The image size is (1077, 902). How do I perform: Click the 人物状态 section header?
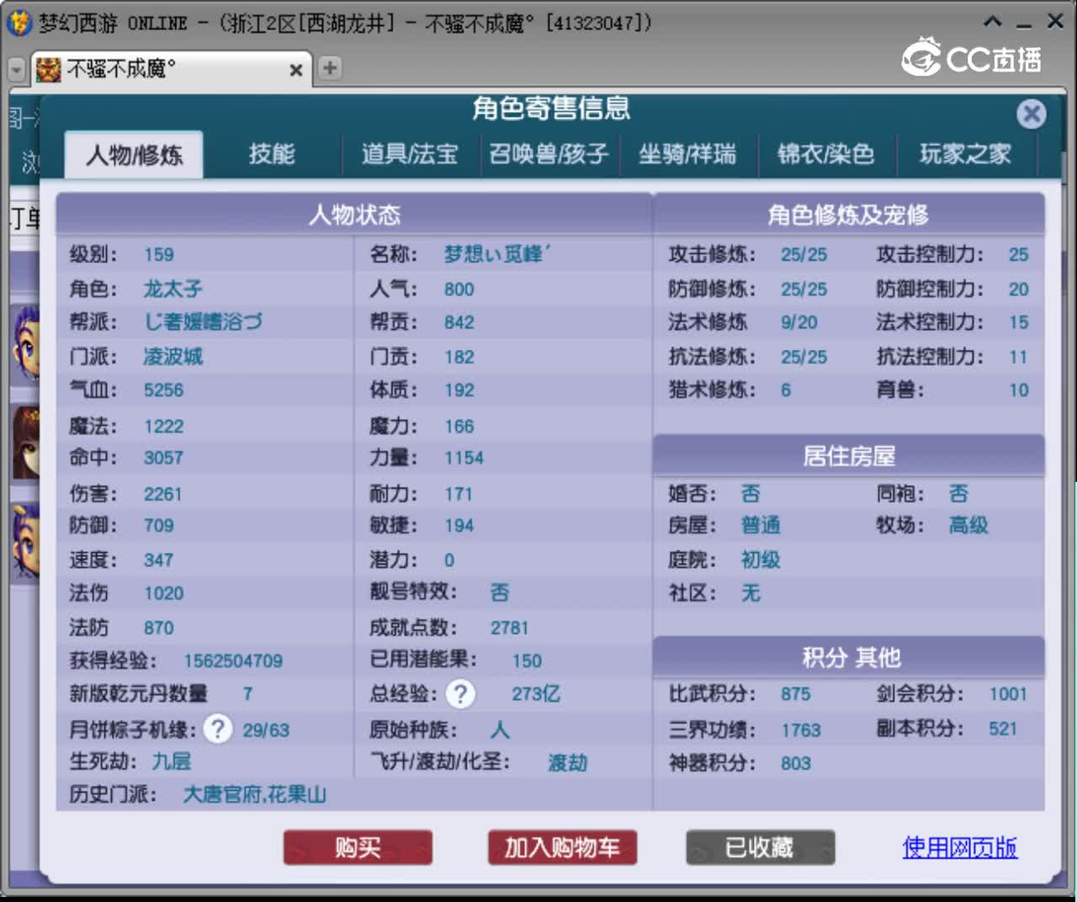[x=354, y=215]
